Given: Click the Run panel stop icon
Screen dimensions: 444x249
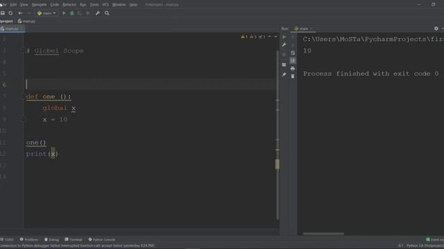Looking at the screenshot, I should click(x=284, y=55).
